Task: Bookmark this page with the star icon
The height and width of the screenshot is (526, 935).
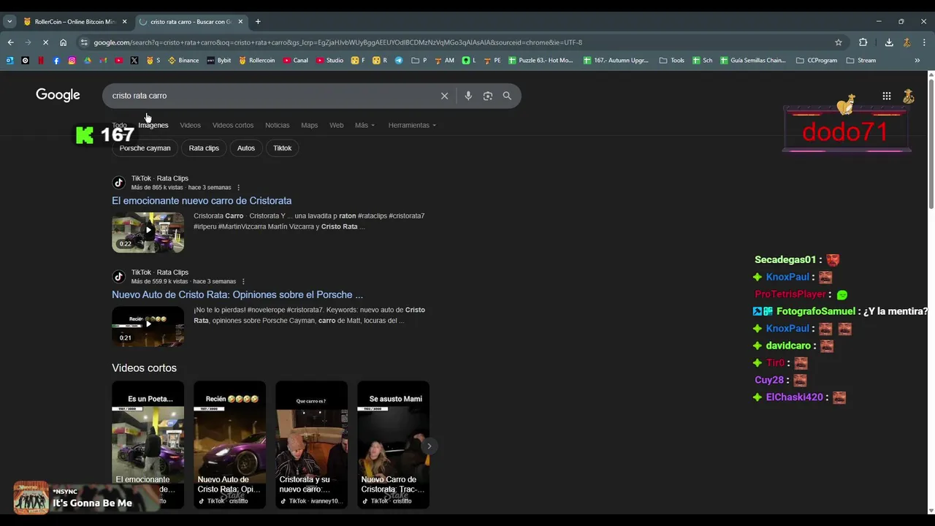Action: pos(839,42)
